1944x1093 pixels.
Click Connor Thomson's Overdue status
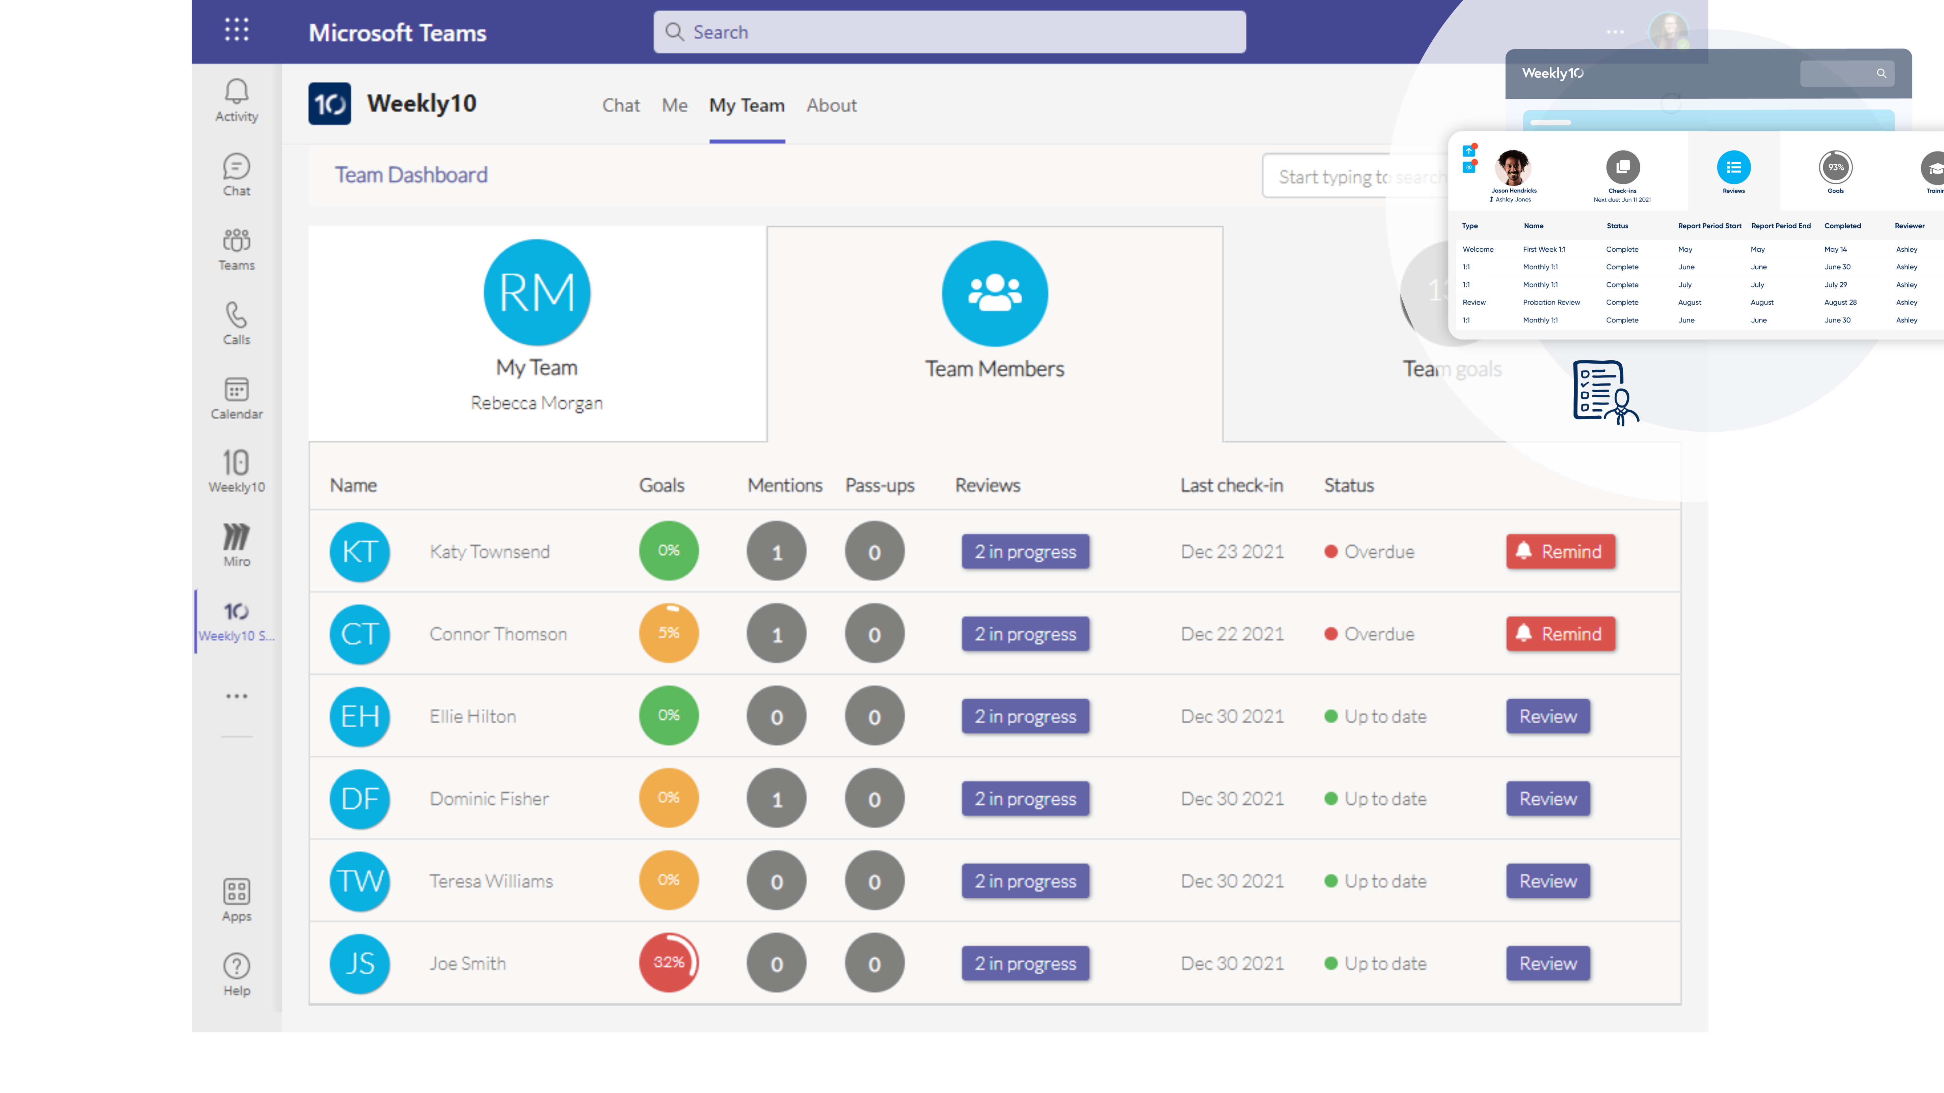click(x=1369, y=634)
